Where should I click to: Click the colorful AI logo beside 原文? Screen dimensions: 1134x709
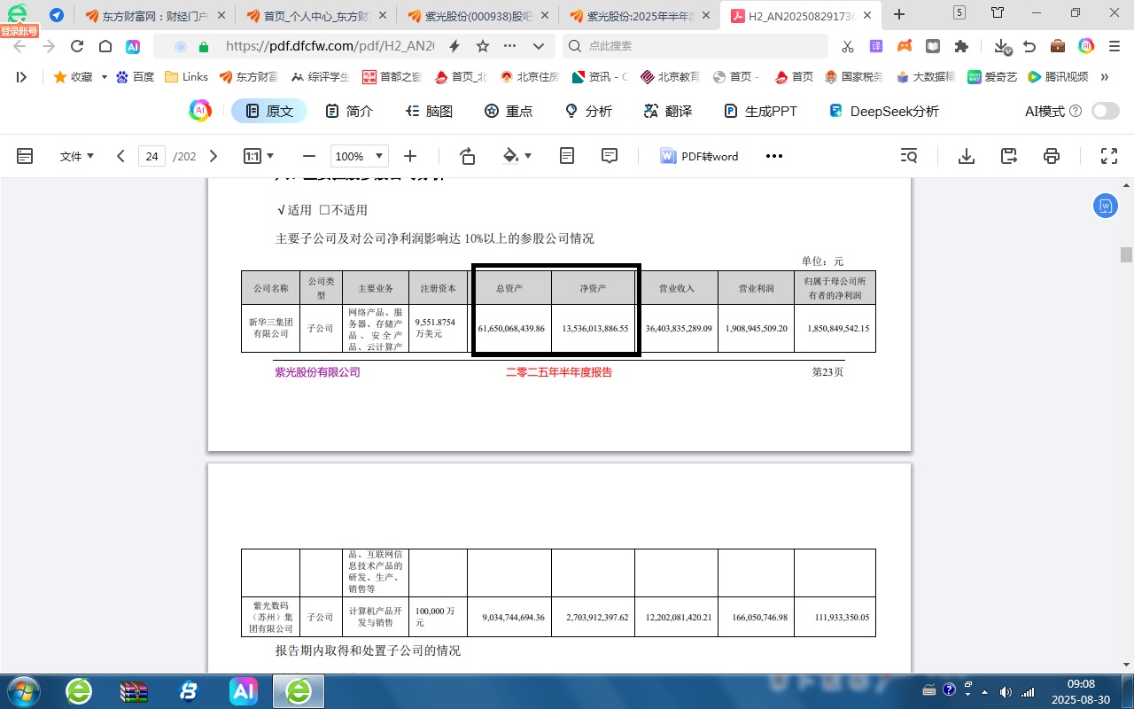pyautogui.click(x=200, y=111)
